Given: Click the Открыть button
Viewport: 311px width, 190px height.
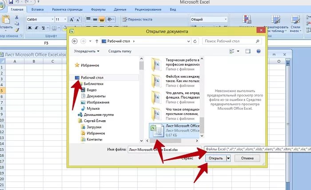Looking at the screenshot, I should point(216,158).
